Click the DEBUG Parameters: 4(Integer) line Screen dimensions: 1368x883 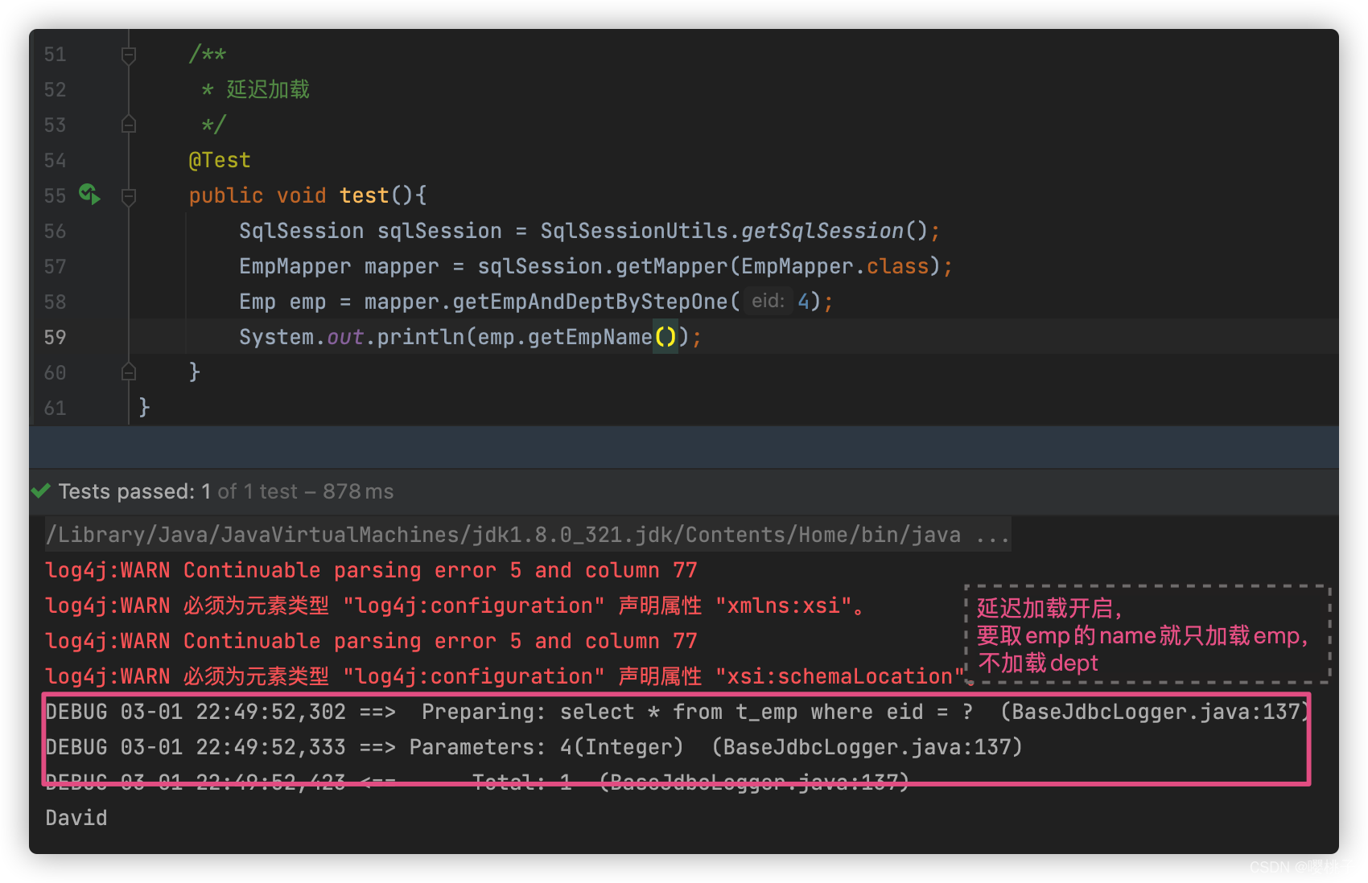534,747
